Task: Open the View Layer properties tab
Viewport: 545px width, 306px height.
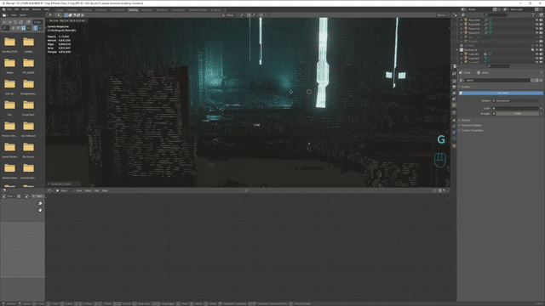Action: point(454,93)
